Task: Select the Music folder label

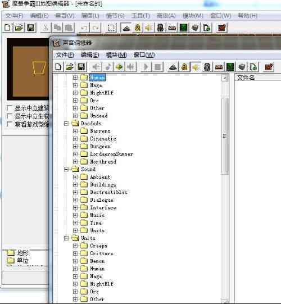Action: click(97, 215)
